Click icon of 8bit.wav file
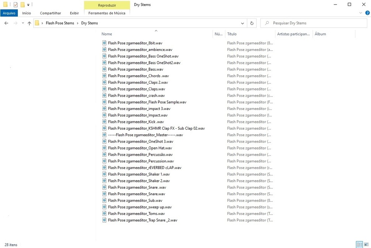 (x=104, y=43)
